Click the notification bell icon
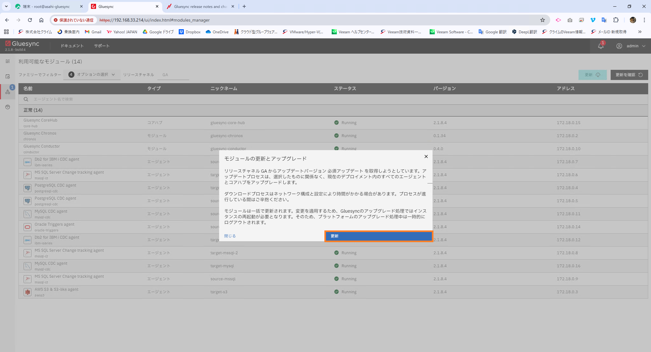 coord(600,46)
